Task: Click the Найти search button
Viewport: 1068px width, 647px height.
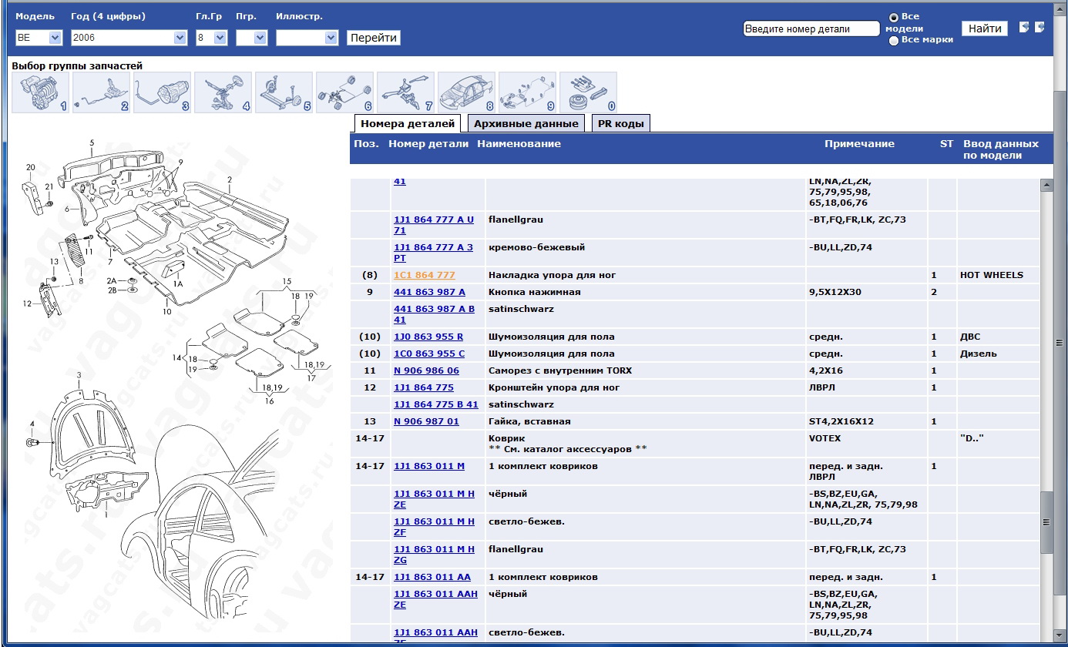Action: [984, 28]
